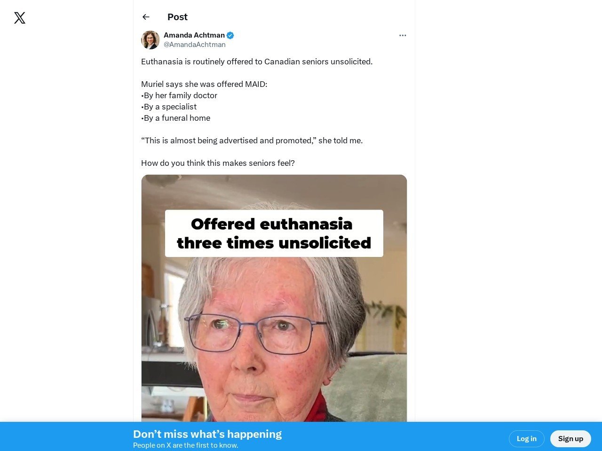The width and height of the screenshot is (602, 451).
Task: Click the Post heading
Action: point(177,17)
